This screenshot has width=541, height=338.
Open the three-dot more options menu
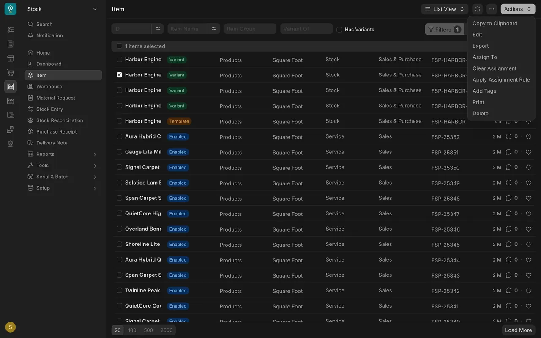pyautogui.click(x=492, y=9)
